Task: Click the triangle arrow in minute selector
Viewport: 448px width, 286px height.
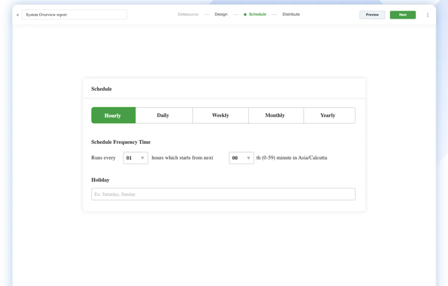Action: tap(248, 158)
